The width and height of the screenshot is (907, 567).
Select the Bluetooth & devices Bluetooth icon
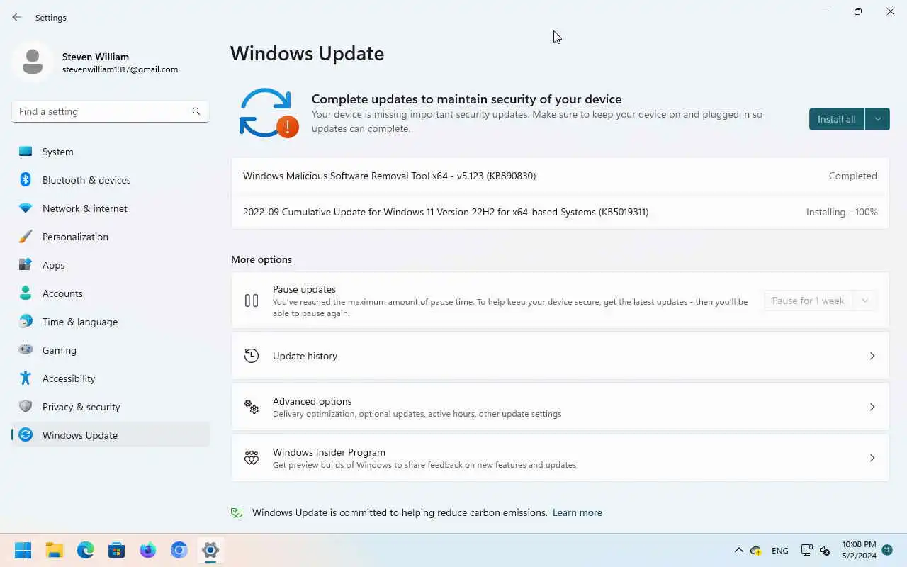click(x=26, y=180)
